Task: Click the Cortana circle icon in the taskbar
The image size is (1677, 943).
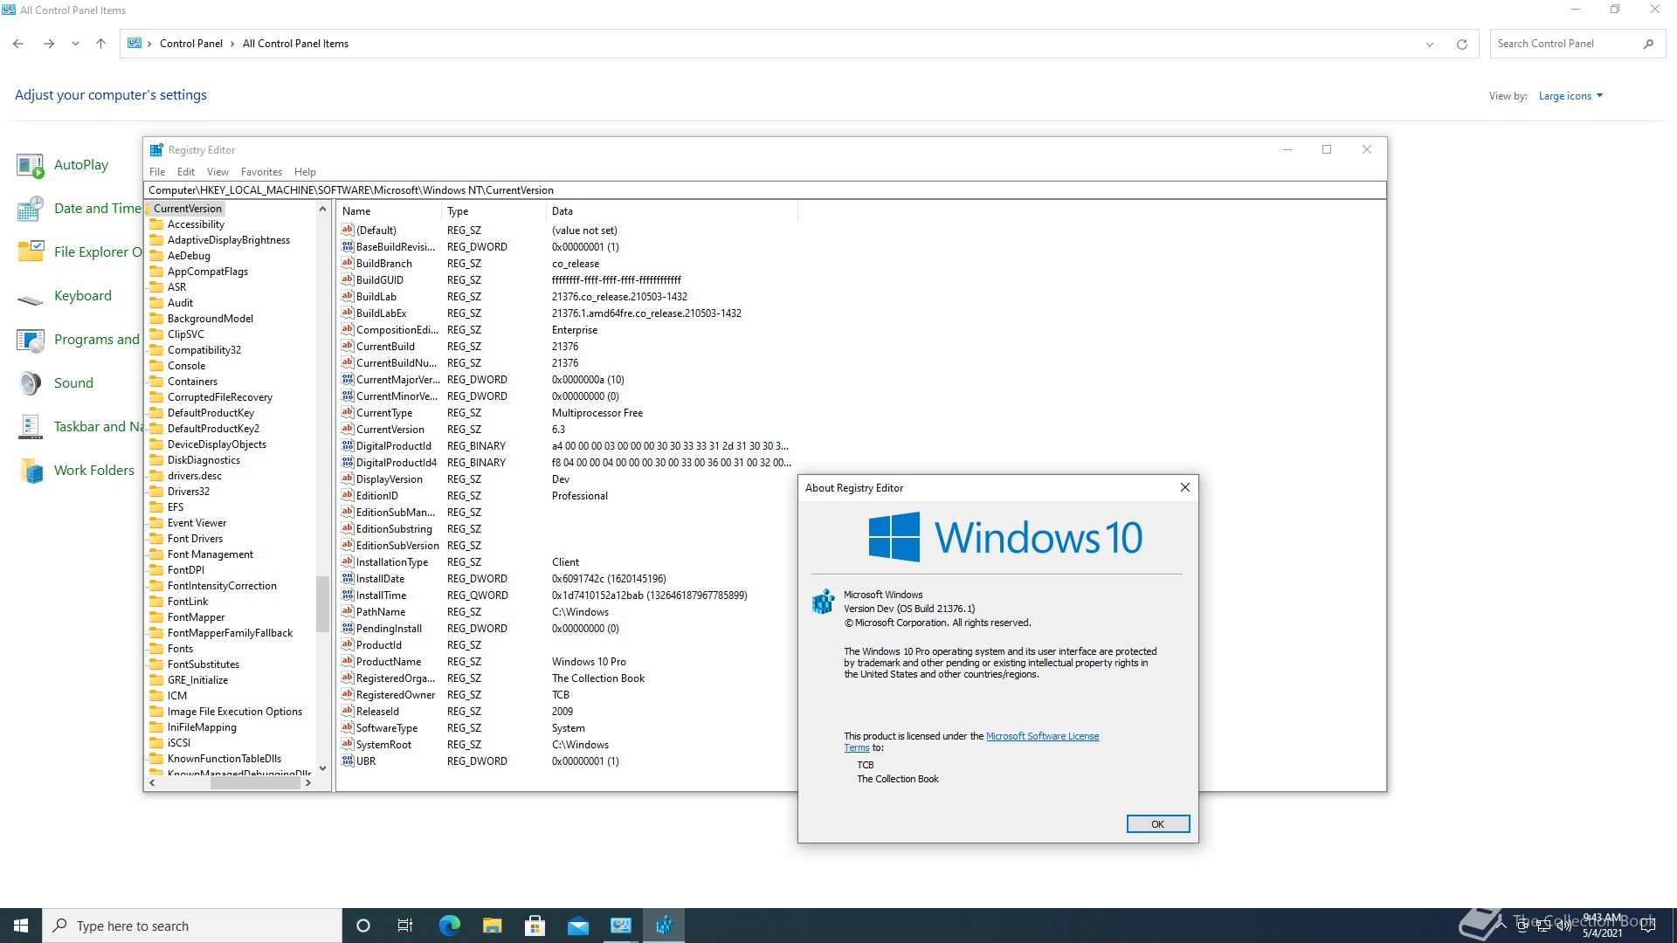Action: [x=363, y=926]
